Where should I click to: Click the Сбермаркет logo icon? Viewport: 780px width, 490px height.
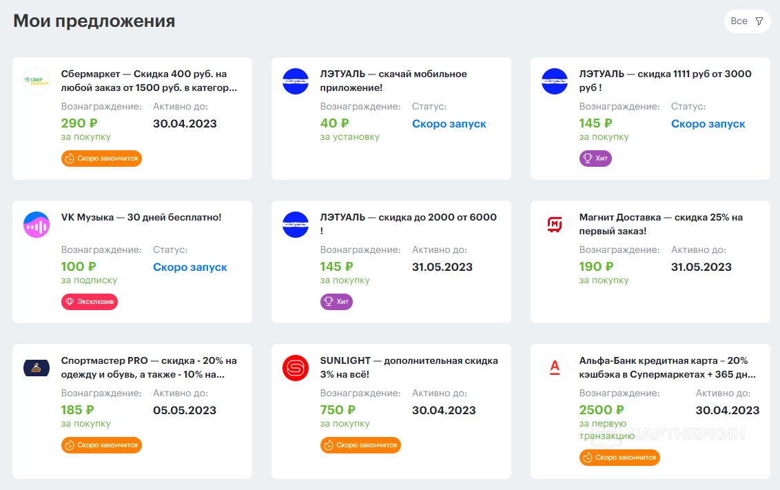click(x=37, y=81)
